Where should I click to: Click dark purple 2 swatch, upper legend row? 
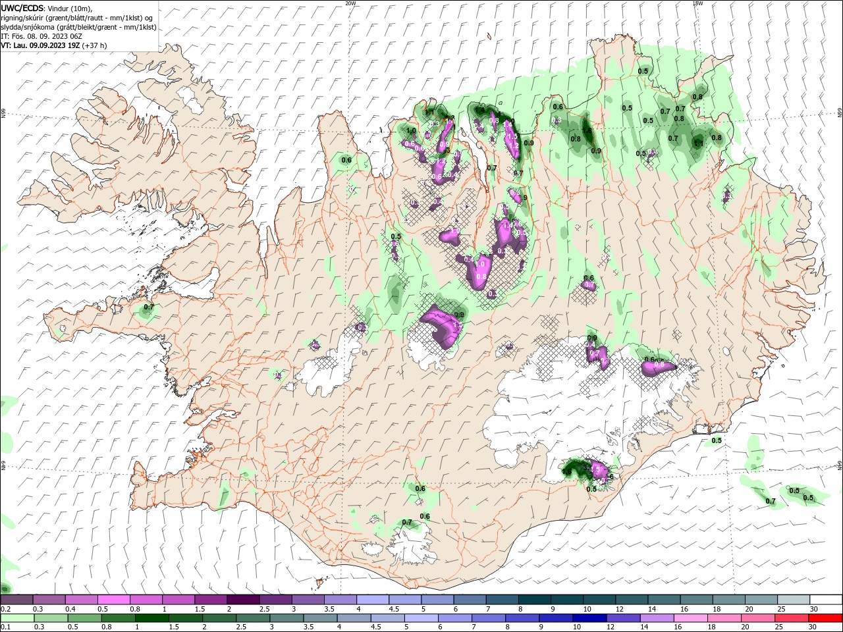coord(242,600)
